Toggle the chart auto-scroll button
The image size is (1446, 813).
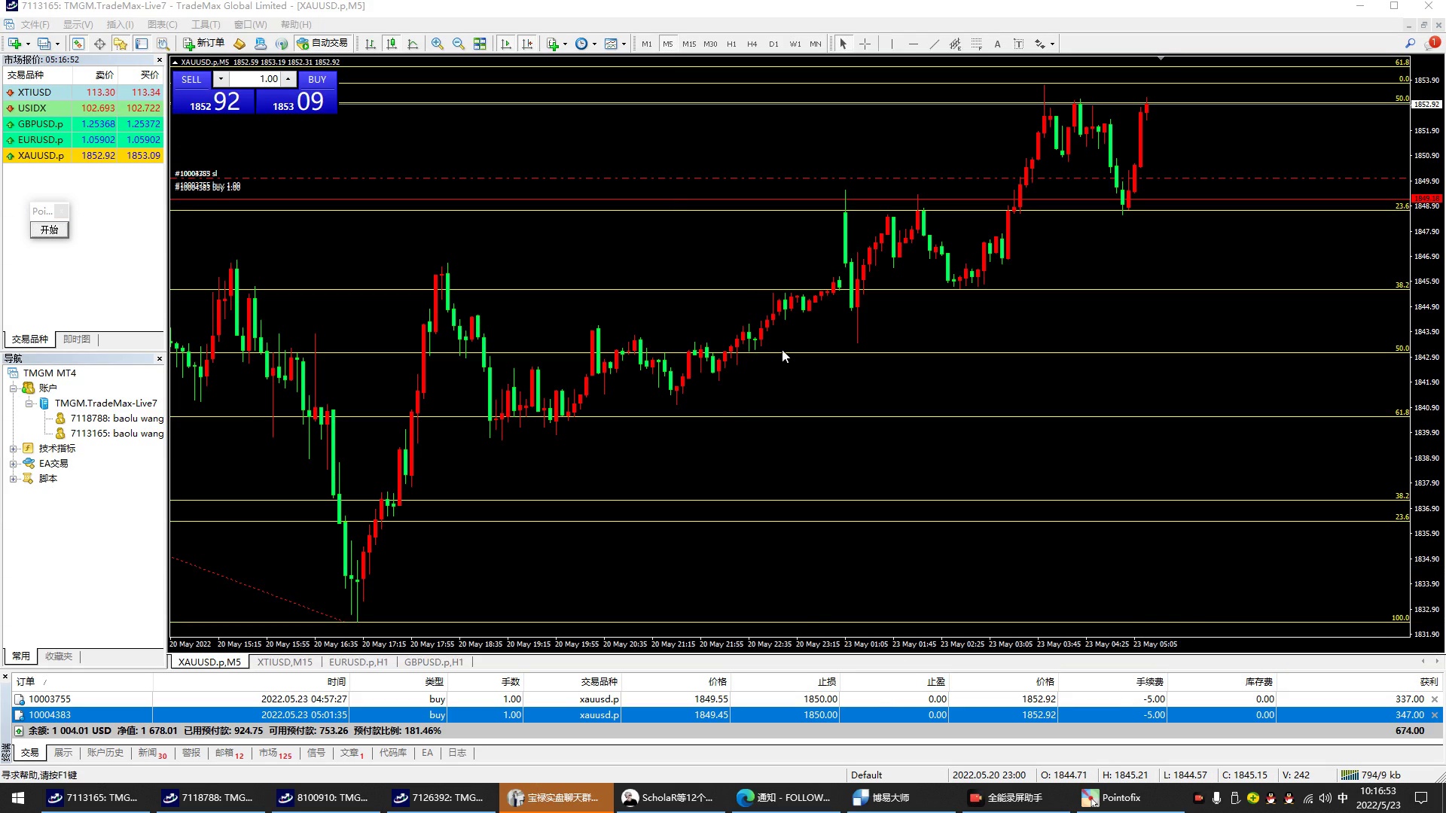[x=506, y=44]
